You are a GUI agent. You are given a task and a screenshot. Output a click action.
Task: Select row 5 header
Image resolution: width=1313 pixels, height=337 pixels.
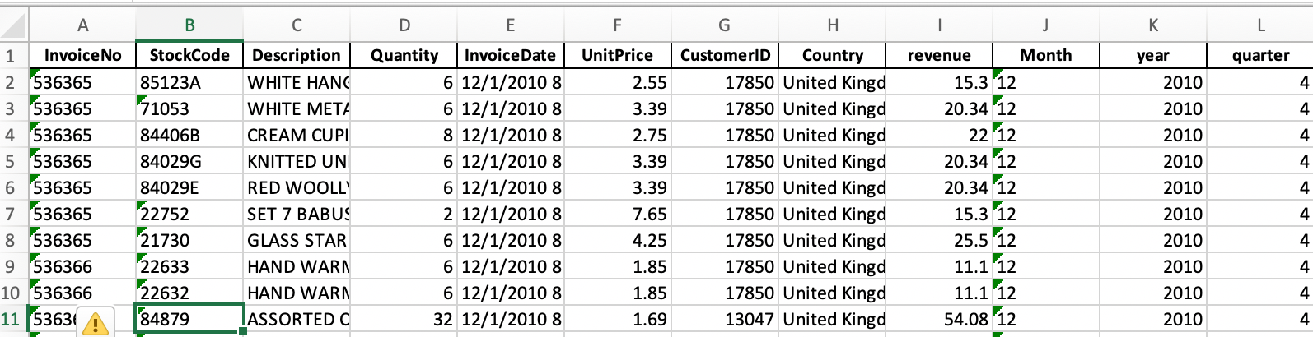(11, 161)
